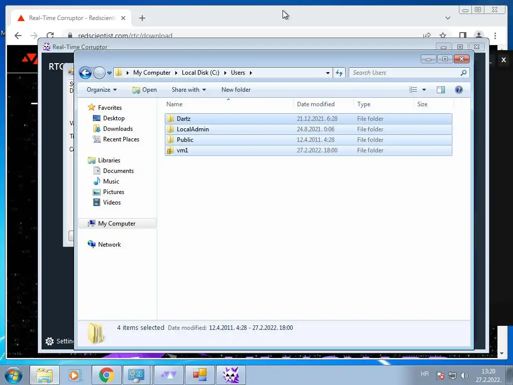513x385 pixels.
Task: Expand arrow after My Computer breadcrumb
Action: click(176, 73)
